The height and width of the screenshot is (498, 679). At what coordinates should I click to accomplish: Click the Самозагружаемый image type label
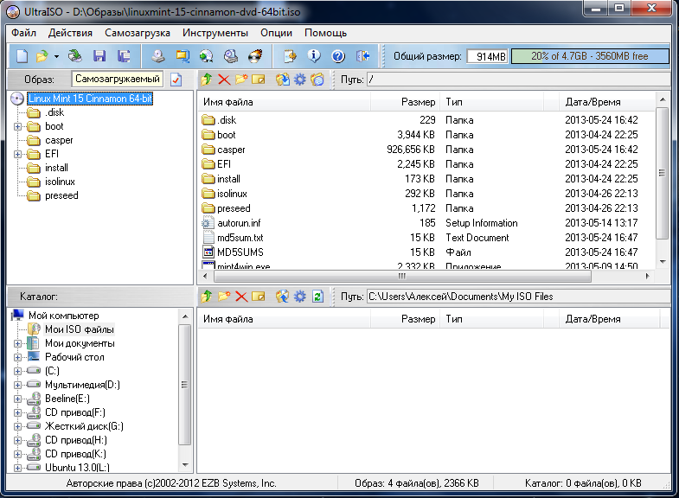pos(118,80)
